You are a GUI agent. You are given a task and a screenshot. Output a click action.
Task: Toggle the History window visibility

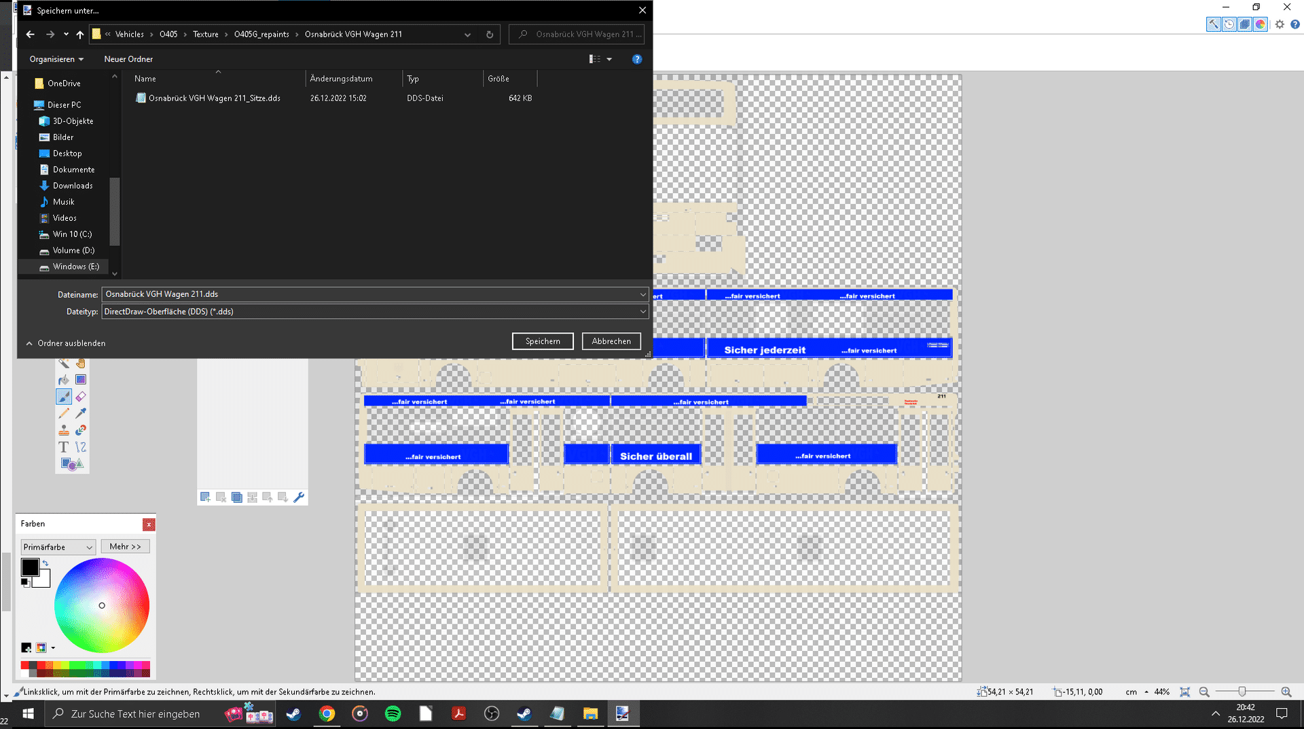click(1229, 24)
